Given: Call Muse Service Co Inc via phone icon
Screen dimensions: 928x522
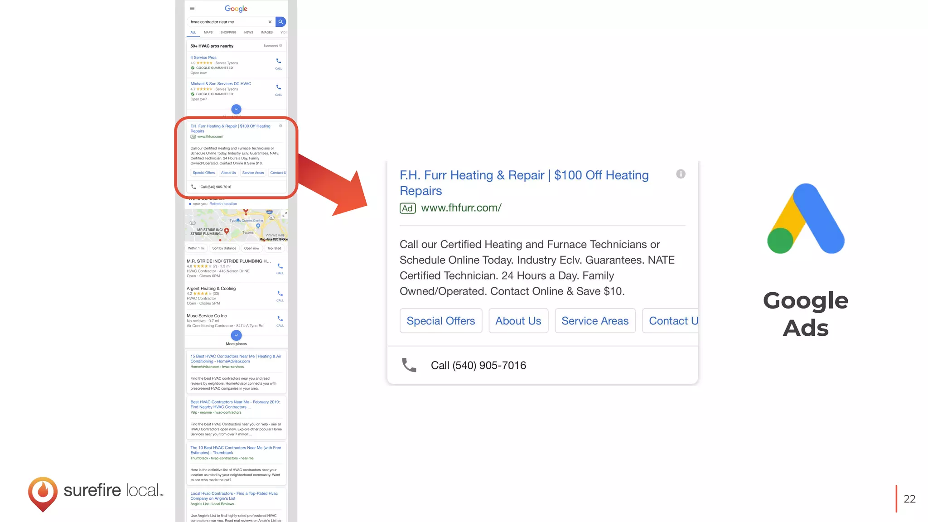Looking at the screenshot, I should (280, 319).
